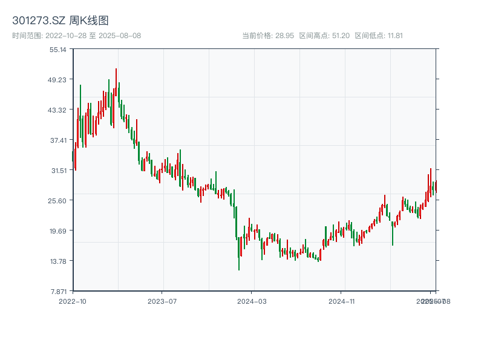Click the x-axis label 2024-03
The image size is (484, 363).
click(252, 301)
